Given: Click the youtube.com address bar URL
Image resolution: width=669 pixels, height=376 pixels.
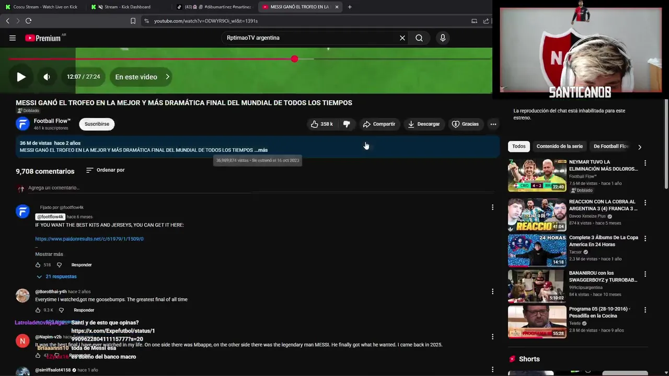Looking at the screenshot, I should pos(206,21).
